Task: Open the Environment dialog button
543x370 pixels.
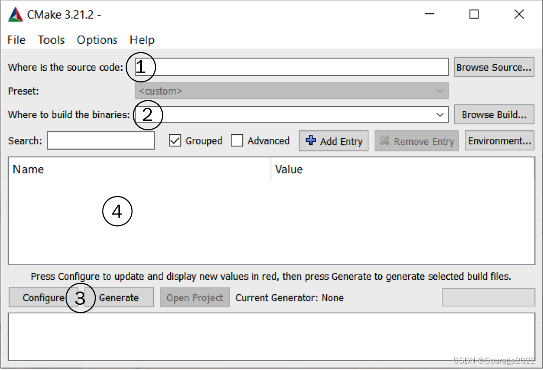Action: point(499,141)
